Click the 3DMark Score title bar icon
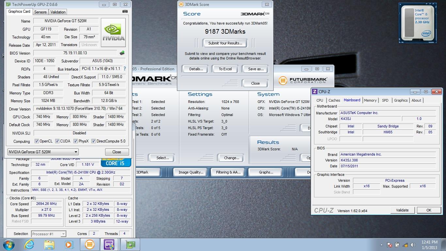 click(x=181, y=5)
